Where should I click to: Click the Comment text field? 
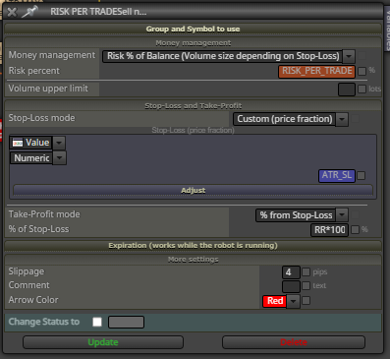tap(291, 286)
